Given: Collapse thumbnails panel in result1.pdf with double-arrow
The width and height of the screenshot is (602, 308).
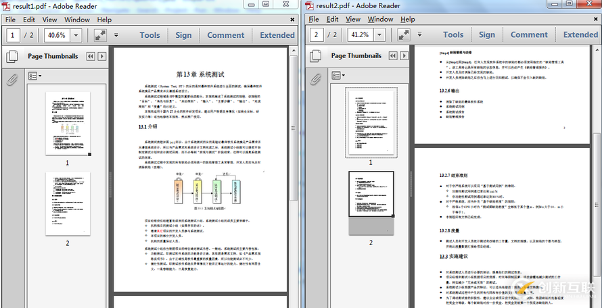Looking at the screenshot, I should 89,57.
